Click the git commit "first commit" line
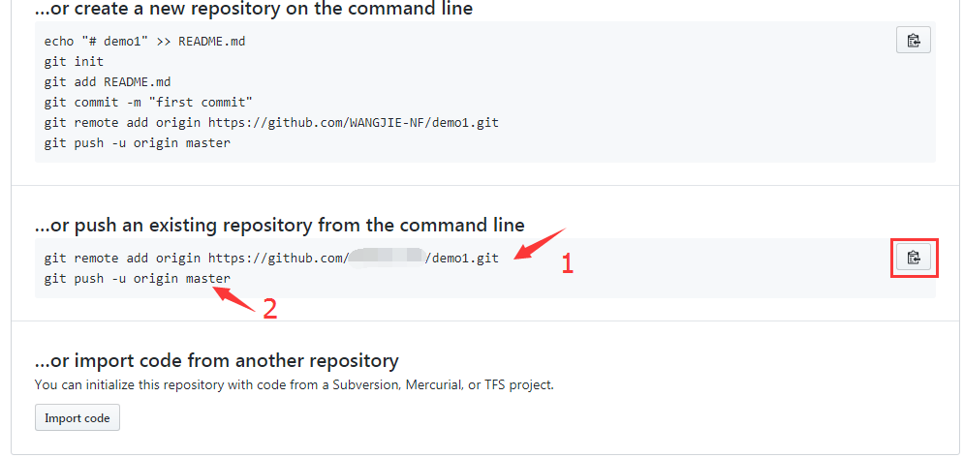The height and width of the screenshot is (458, 964). [x=148, y=103]
